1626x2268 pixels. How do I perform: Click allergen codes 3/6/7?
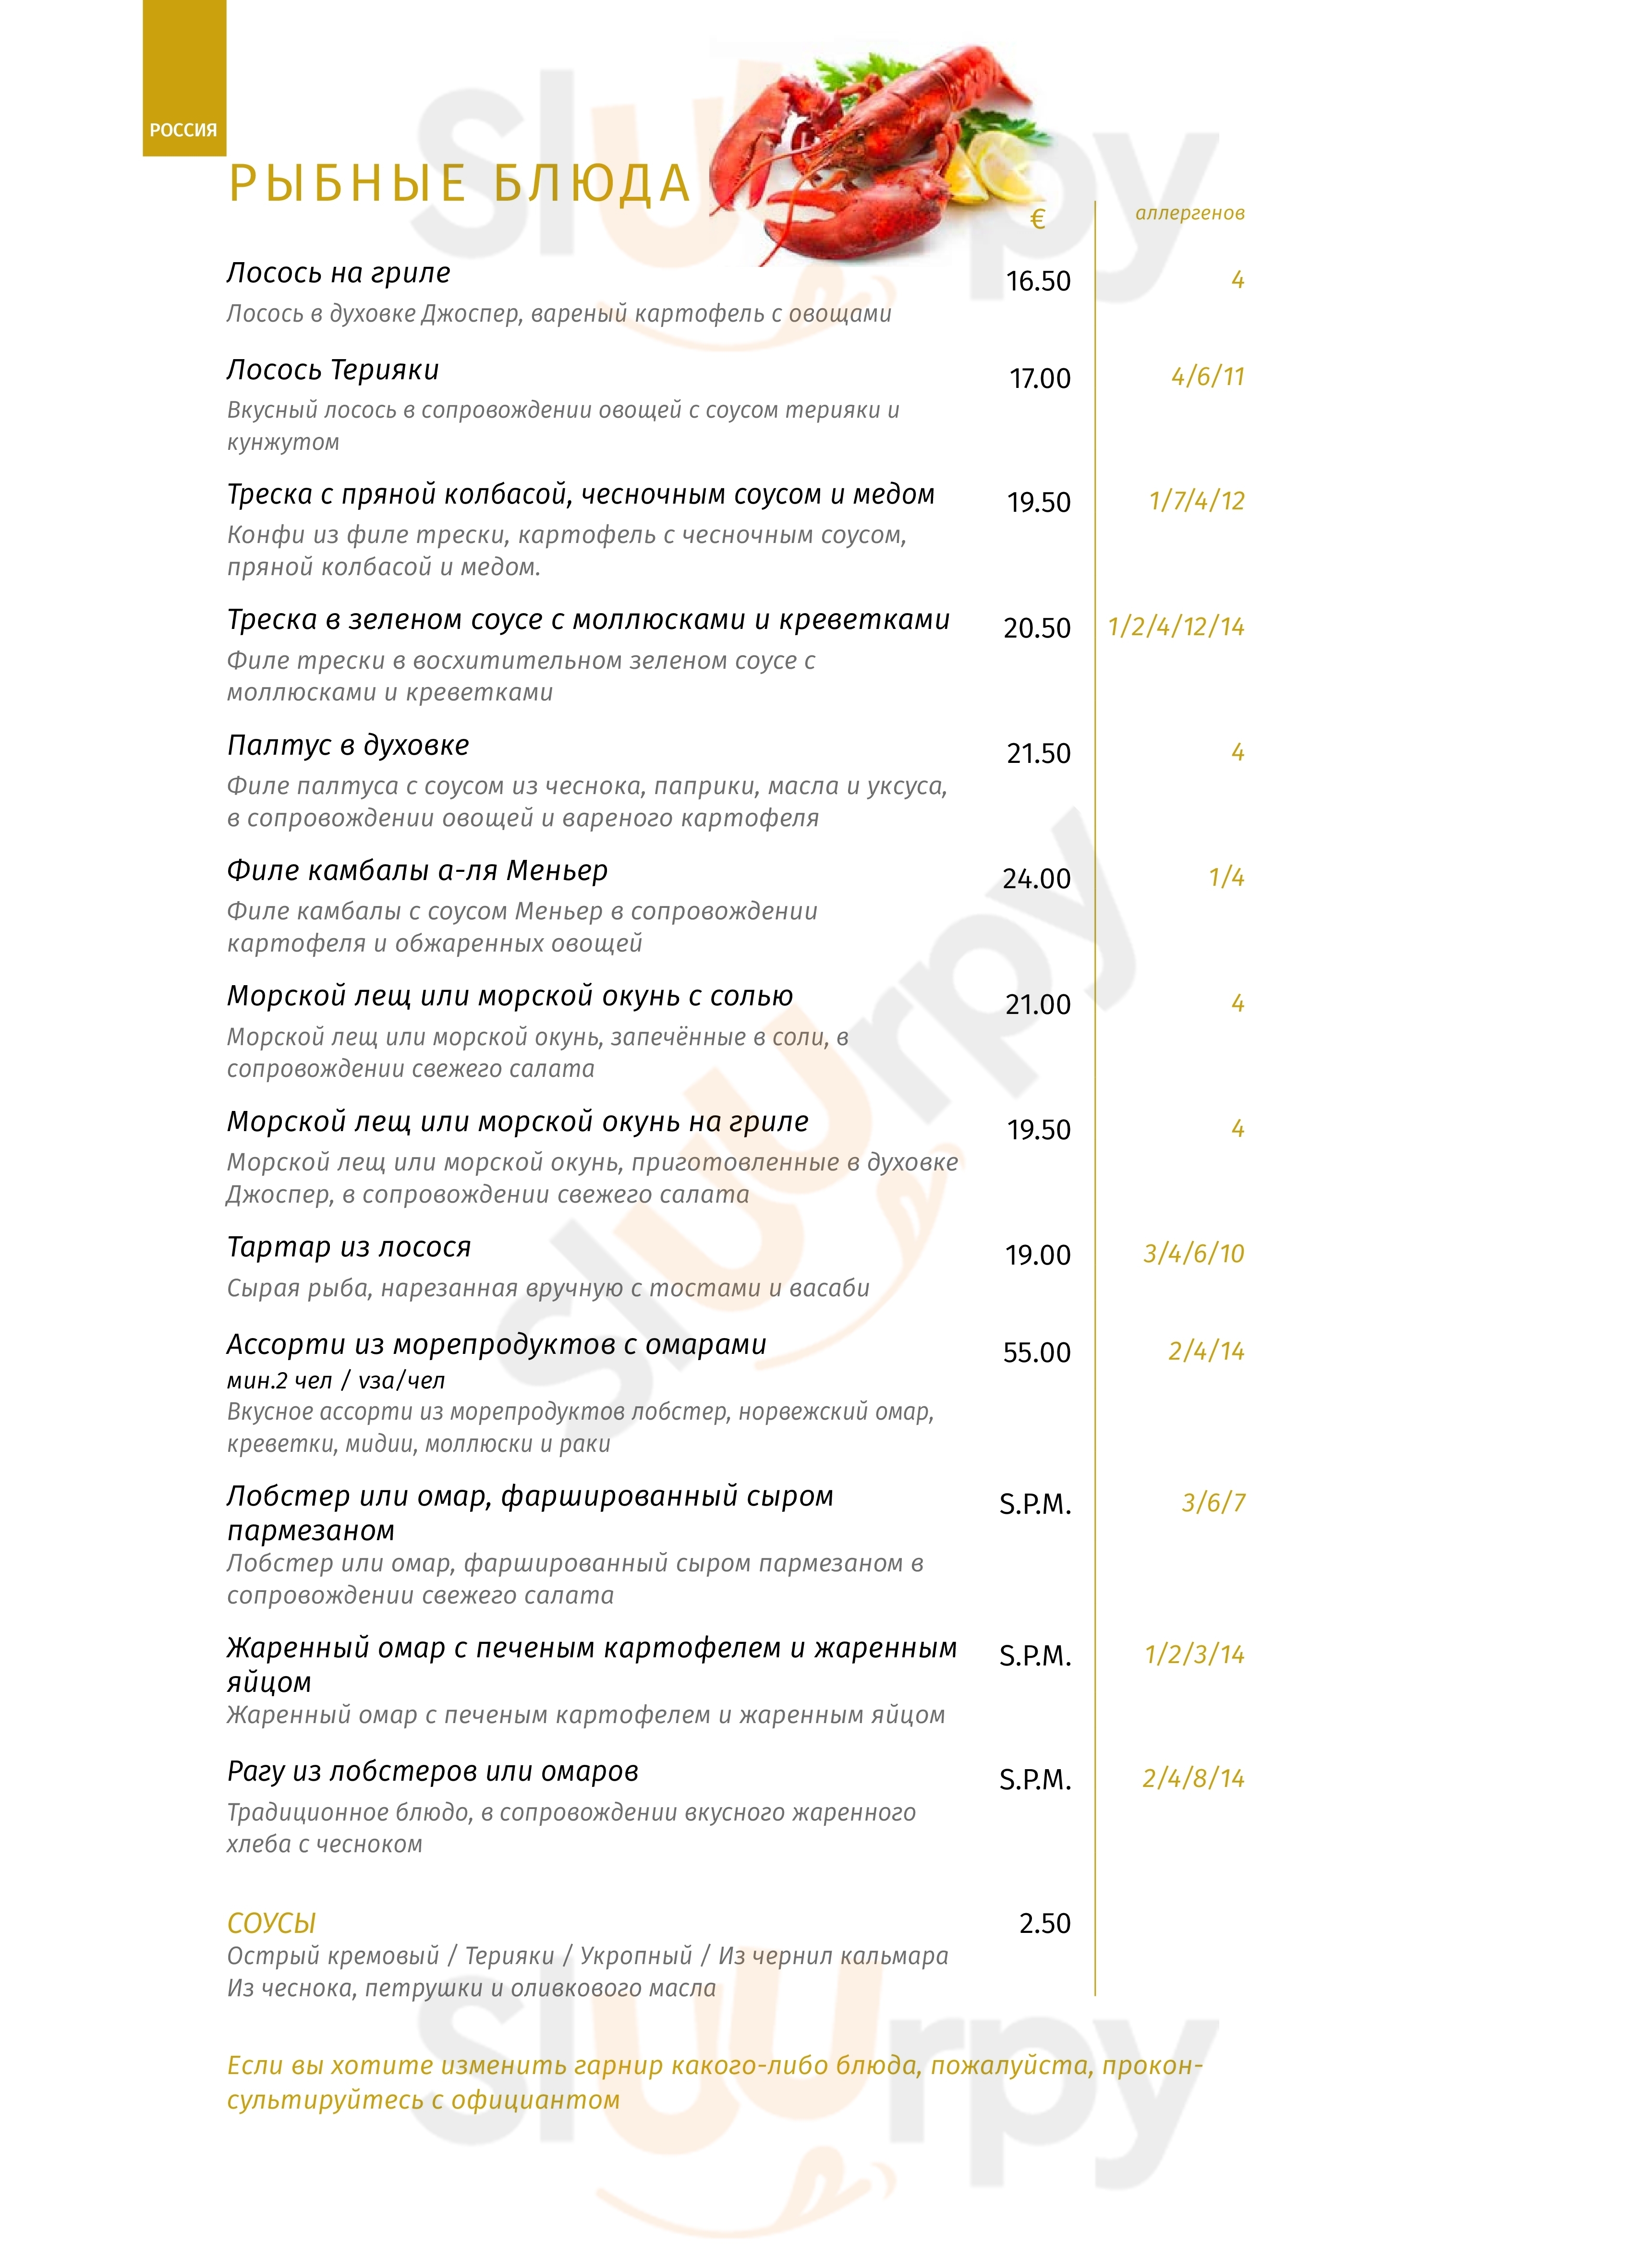(1213, 1503)
